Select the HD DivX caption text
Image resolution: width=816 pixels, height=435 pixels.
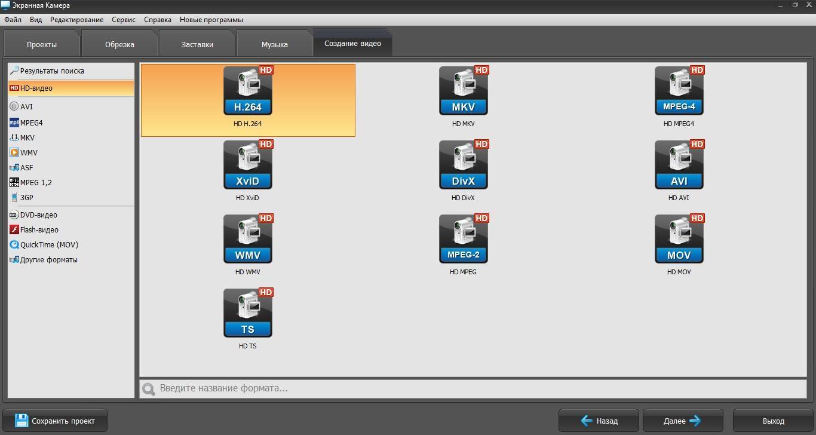(464, 198)
